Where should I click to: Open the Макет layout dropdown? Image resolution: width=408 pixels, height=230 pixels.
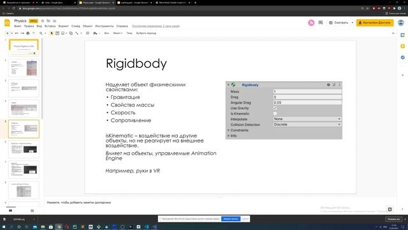[x=117, y=33]
